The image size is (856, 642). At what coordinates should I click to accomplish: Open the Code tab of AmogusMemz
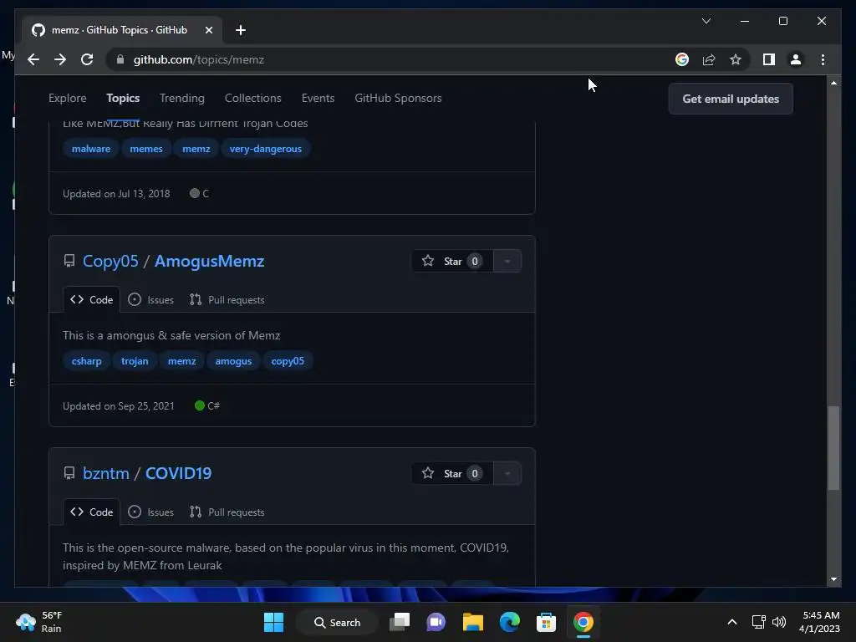91,300
